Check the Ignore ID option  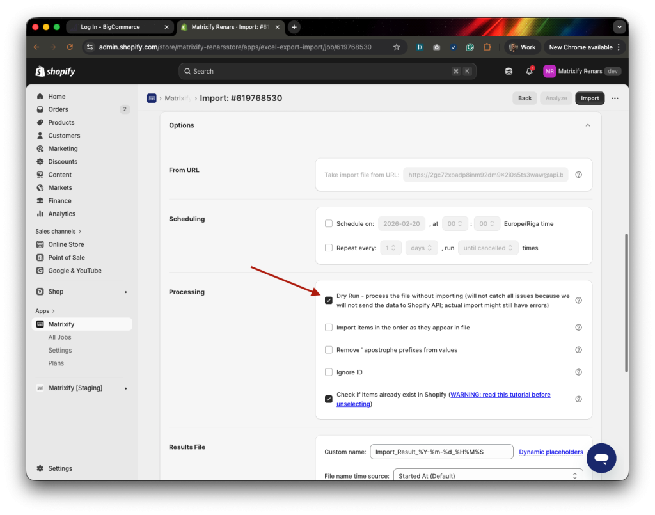pos(328,372)
